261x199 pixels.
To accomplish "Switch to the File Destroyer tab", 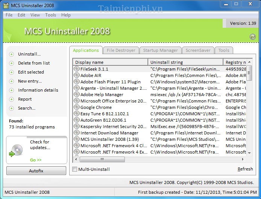I will [121, 50].
